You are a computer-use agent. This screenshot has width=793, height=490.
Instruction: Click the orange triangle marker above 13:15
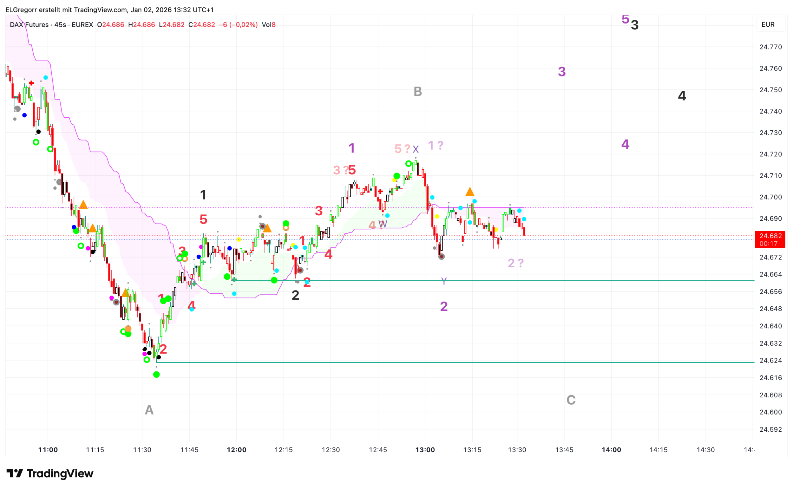click(469, 192)
